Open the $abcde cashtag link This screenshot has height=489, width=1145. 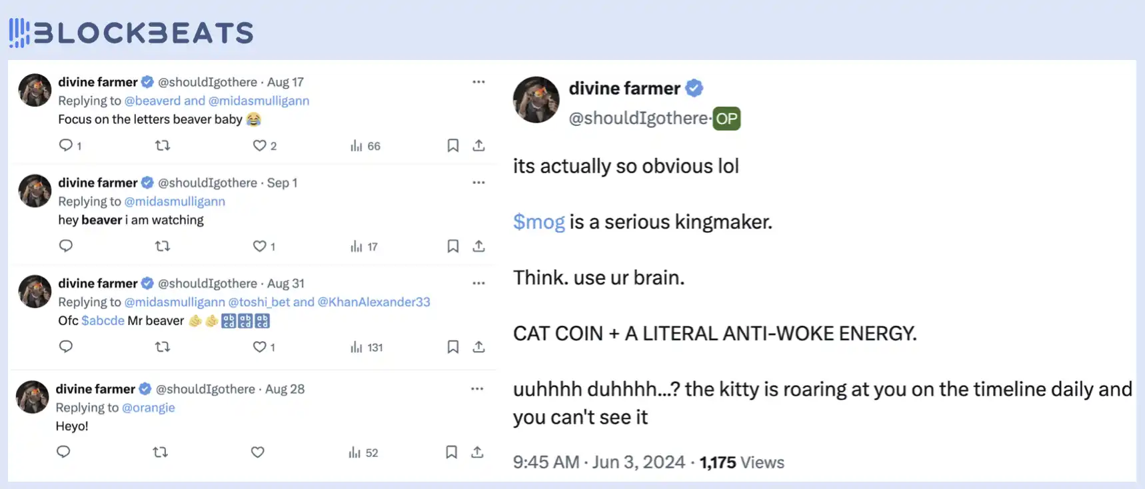tap(103, 320)
